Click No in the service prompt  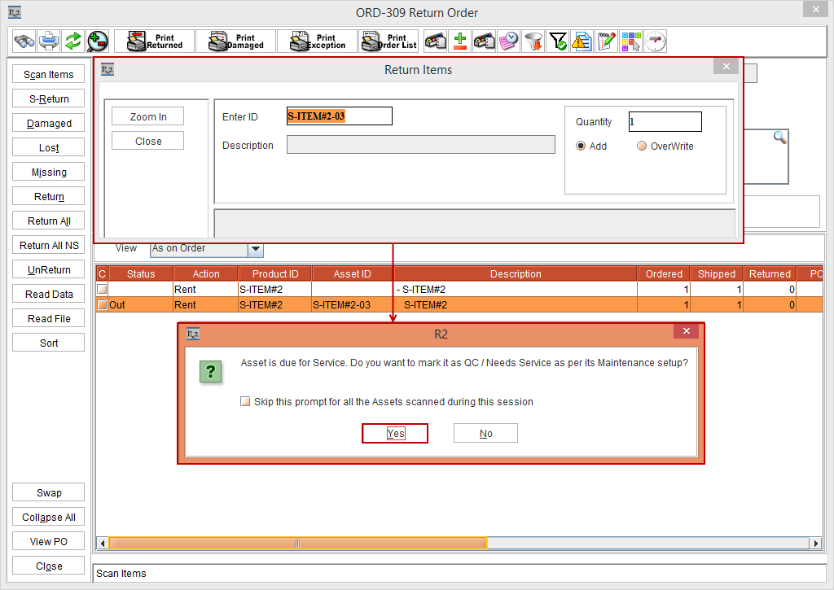click(x=485, y=434)
